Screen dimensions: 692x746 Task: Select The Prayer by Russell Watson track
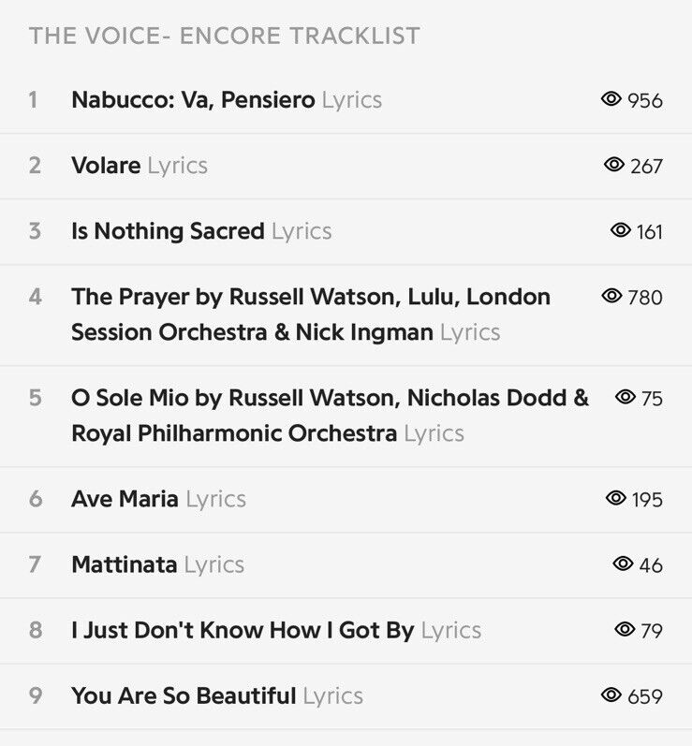point(311,314)
